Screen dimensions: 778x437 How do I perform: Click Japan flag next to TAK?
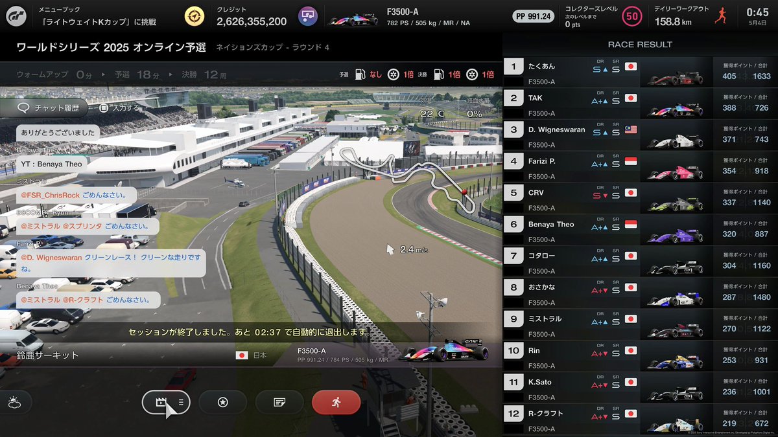[631, 98]
